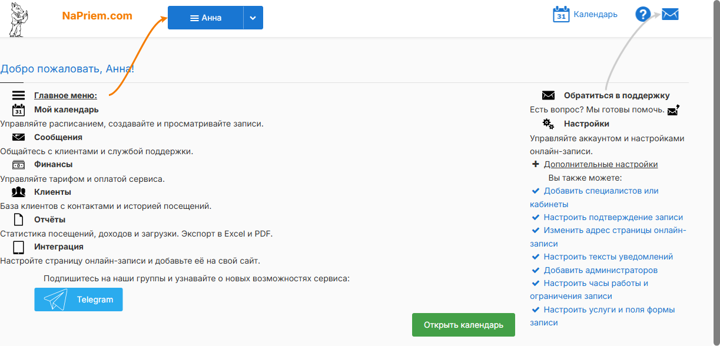Open Настроить часы работы и ограничения link

tap(589, 290)
